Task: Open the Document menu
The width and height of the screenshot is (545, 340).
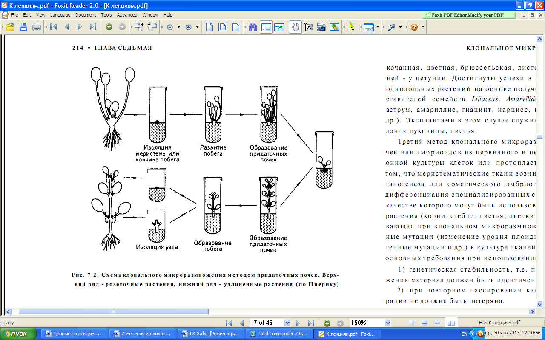Action: click(86, 15)
